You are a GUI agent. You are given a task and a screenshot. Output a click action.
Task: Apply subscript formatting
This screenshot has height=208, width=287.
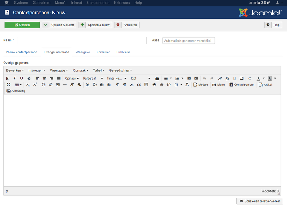(28, 85)
